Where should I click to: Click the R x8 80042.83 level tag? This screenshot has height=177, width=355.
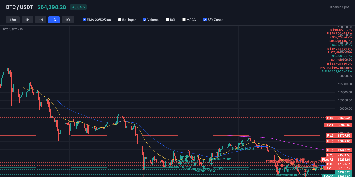coord(339,141)
